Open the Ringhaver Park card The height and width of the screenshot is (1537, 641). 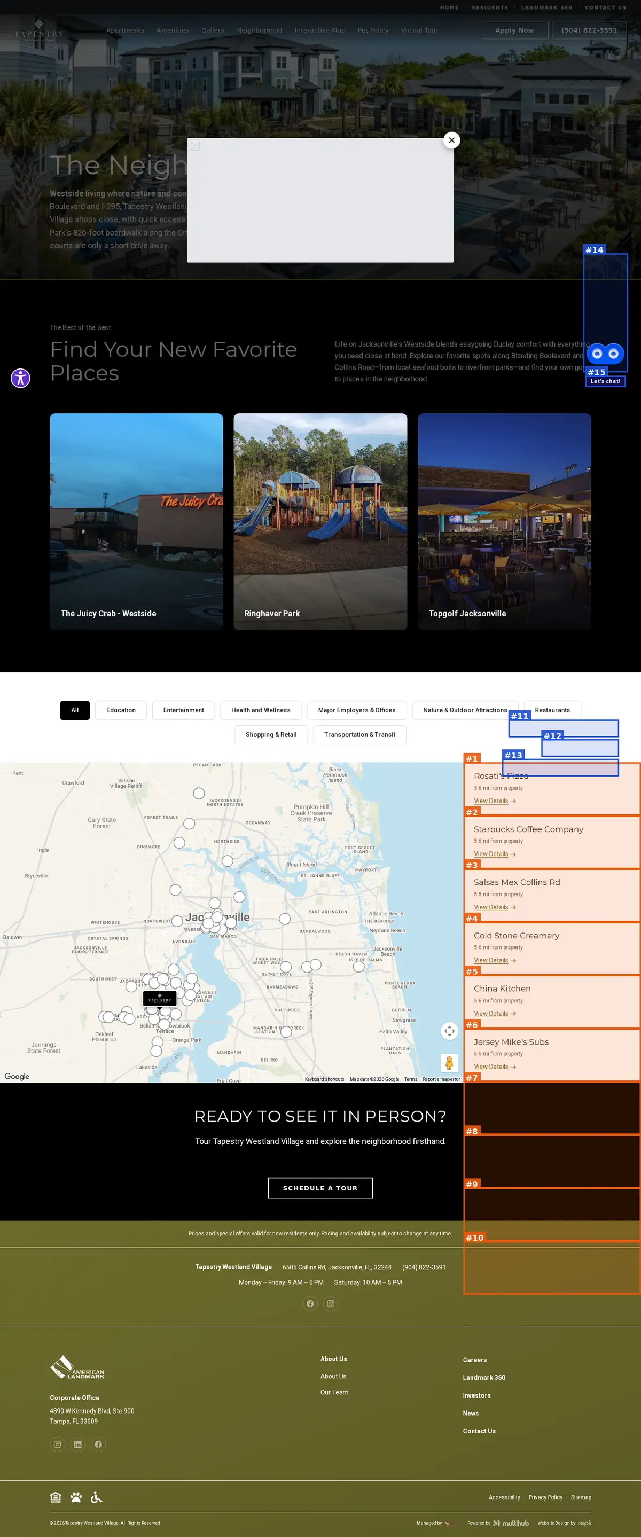(320, 521)
